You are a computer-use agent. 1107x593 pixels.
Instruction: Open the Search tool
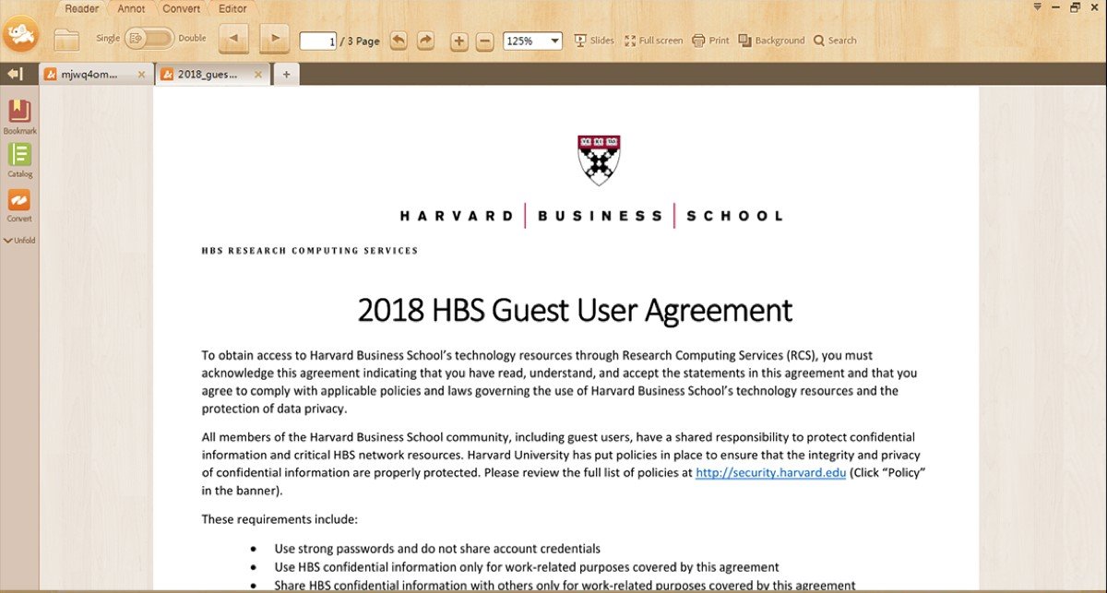(x=835, y=41)
